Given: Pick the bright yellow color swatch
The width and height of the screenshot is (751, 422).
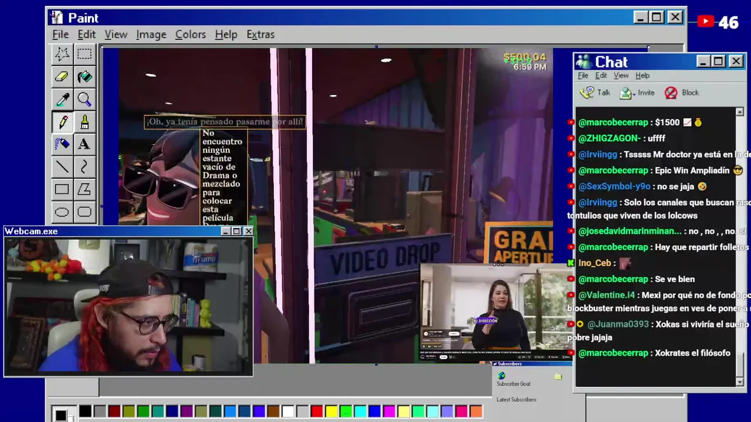Looking at the screenshot, I should pos(331,411).
